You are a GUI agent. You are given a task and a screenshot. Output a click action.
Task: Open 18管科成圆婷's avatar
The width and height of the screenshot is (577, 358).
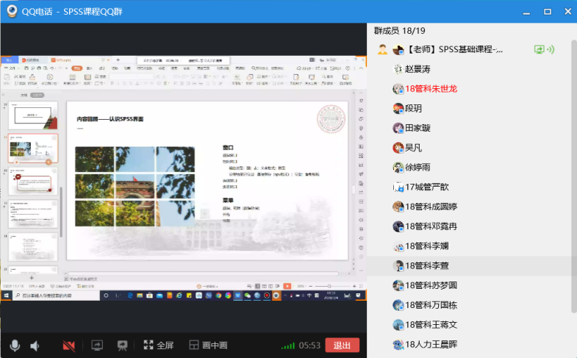pos(398,207)
